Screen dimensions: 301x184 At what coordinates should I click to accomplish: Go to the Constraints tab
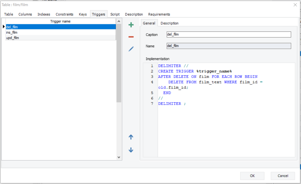(64, 14)
